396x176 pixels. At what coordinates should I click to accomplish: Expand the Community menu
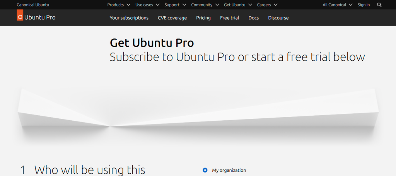click(205, 5)
